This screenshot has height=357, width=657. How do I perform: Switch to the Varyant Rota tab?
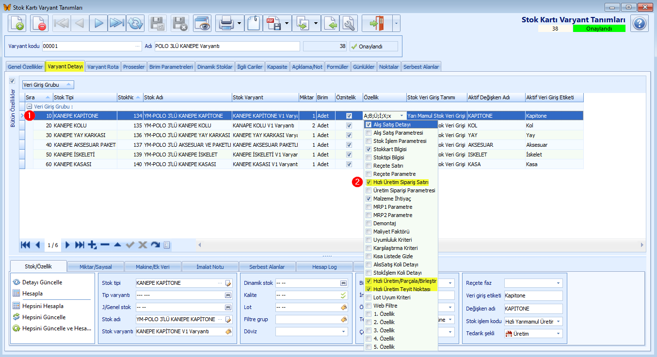coord(103,67)
